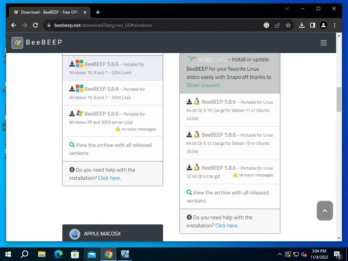Click the Snapcraft logo
The width and height of the screenshot is (348, 261).
point(206,59)
